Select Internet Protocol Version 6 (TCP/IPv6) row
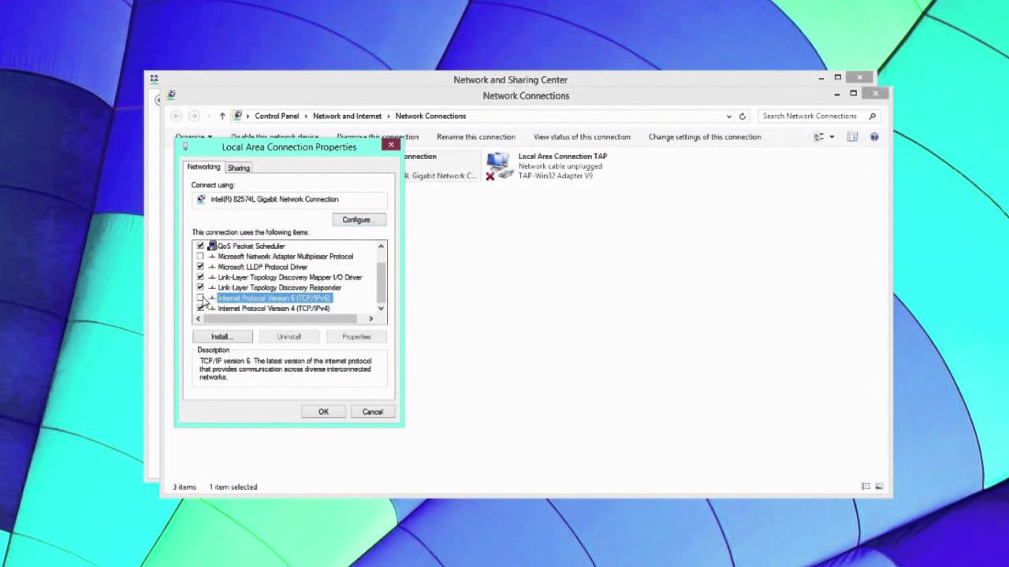 point(274,298)
